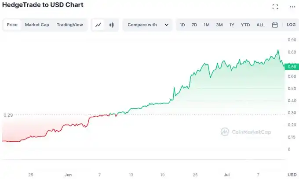299x179 pixels.
Task: Choose the 1Y time range
Action: [x=232, y=25]
